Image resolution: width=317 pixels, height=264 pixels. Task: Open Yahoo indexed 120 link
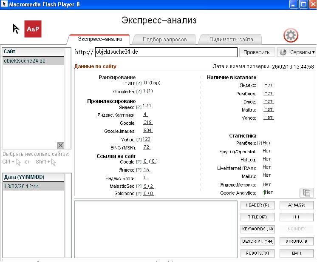pyautogui.click(x=146, y=139)
